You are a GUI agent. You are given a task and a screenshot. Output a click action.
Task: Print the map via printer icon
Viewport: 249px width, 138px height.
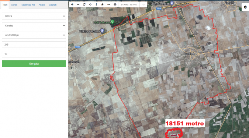(115, 4)
